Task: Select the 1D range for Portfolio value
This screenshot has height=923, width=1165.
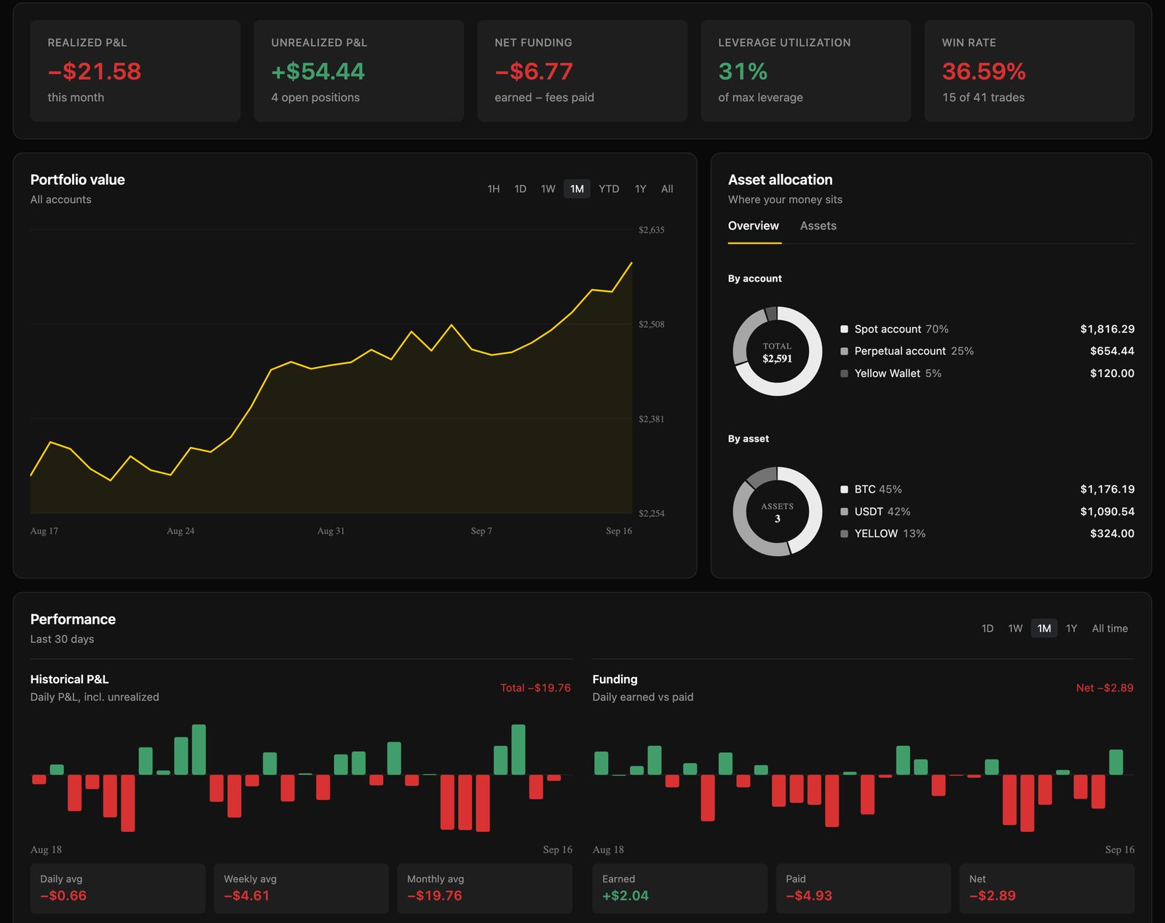Action: tap(521, 189)
